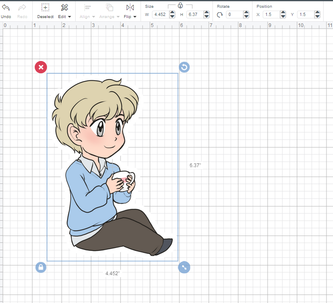Expand the Arrange dropdown arrow
333x303 pixels.
pyautogui.click(x=118, y=17)
